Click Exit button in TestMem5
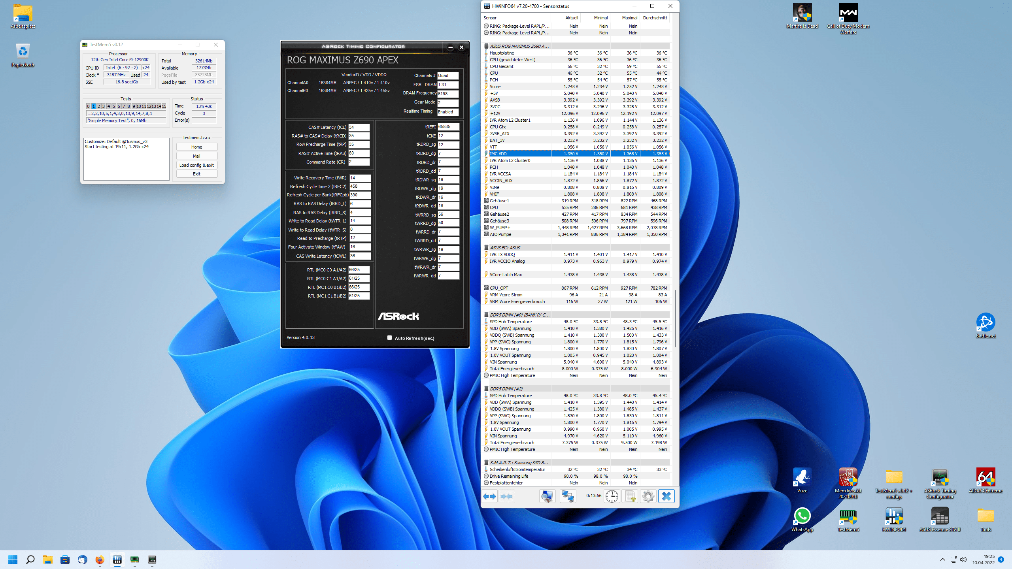This screenshot has width=1012, height=569. (x=196, y=174)
